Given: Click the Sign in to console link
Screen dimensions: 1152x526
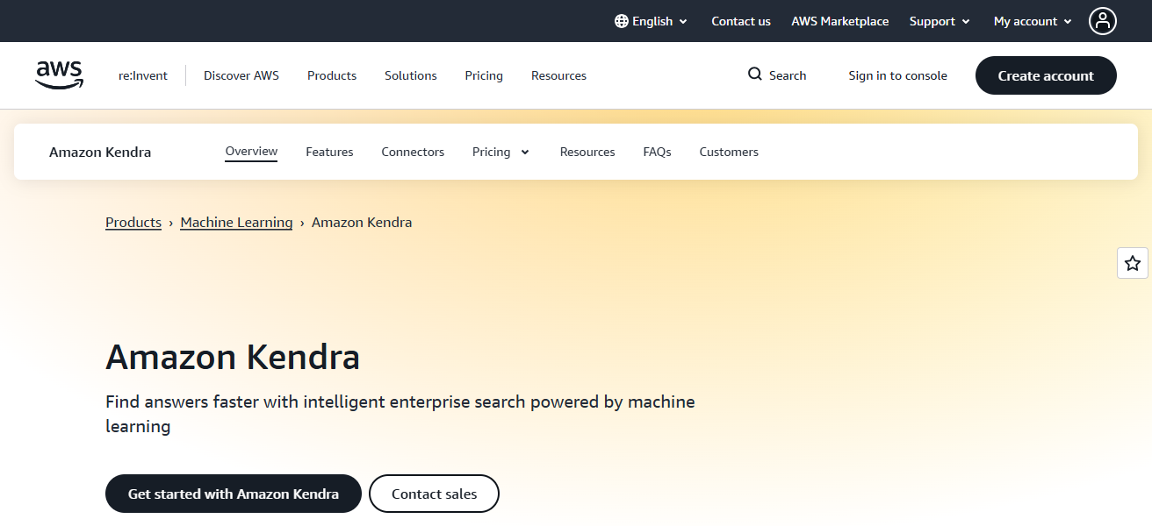Looking at the screenshot, I should [897, 75].
